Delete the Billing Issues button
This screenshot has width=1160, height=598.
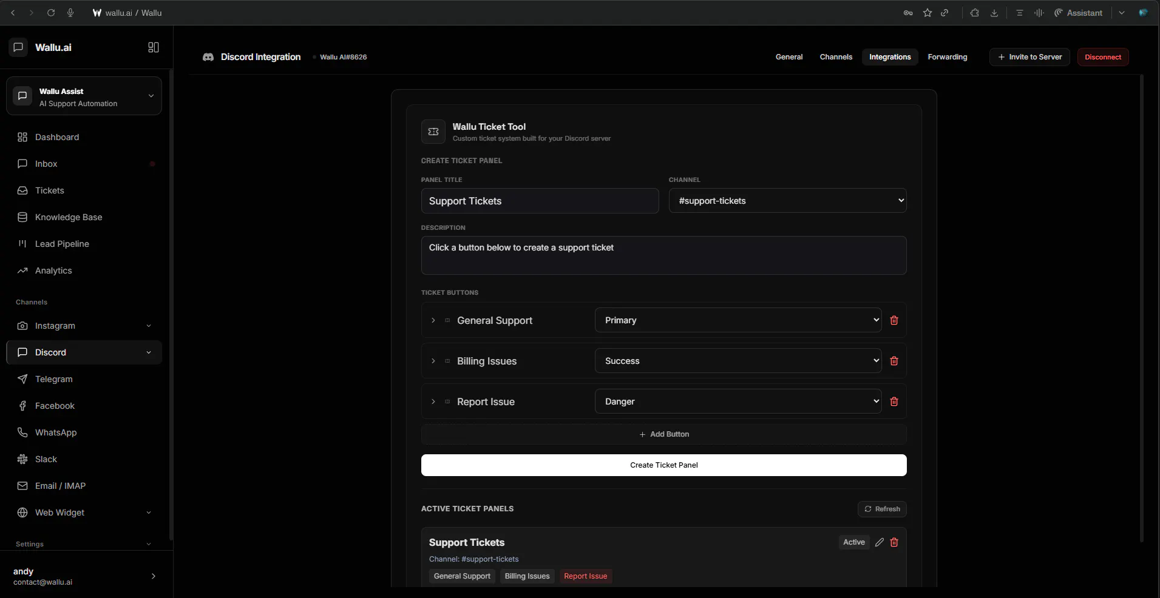(894, 361)
